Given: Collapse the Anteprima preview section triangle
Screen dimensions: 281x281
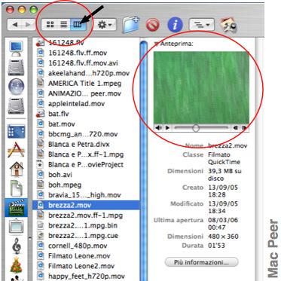Looking at the screenshot, I should coord(156,44).
